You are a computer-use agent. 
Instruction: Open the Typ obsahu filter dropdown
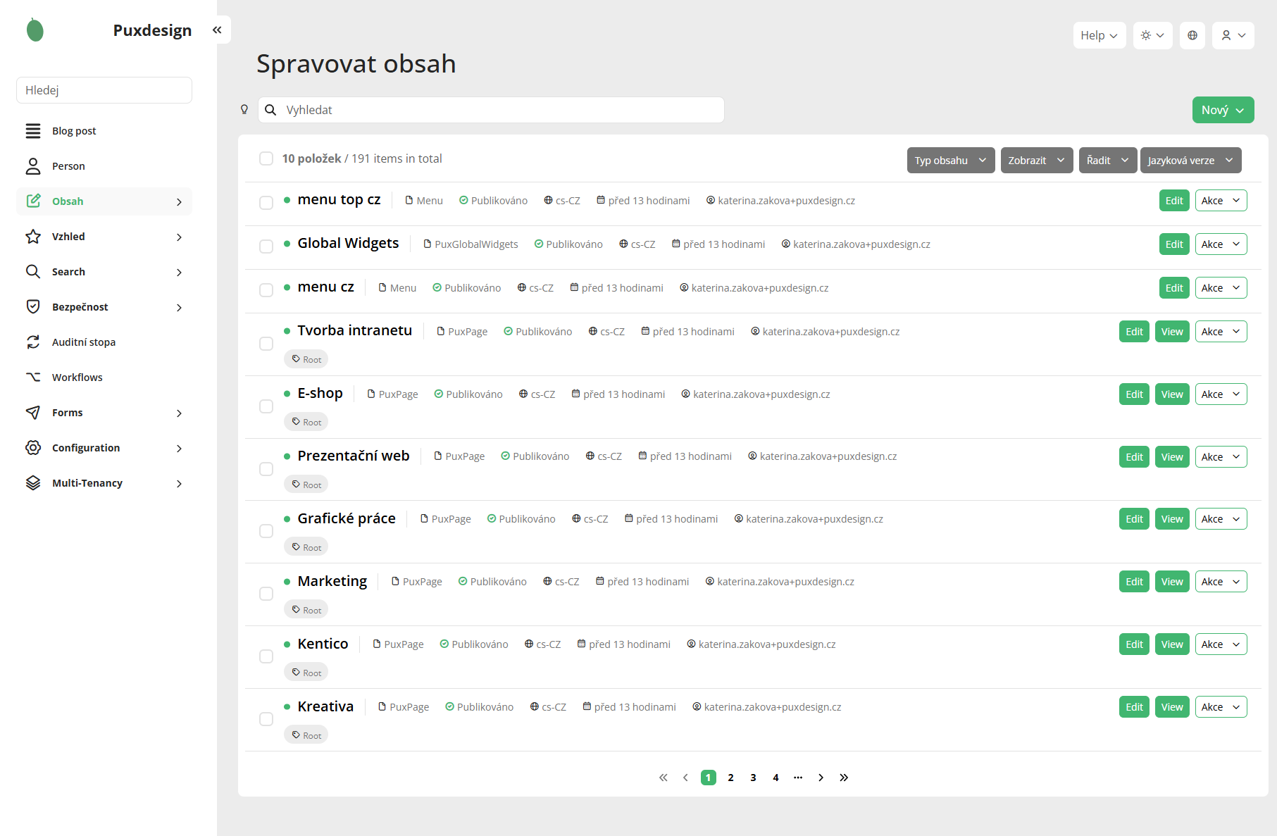point(950,160)
